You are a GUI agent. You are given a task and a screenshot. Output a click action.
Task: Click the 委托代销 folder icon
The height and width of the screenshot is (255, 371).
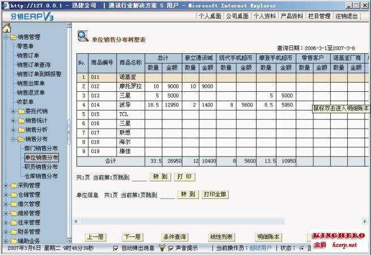point(22,111)
